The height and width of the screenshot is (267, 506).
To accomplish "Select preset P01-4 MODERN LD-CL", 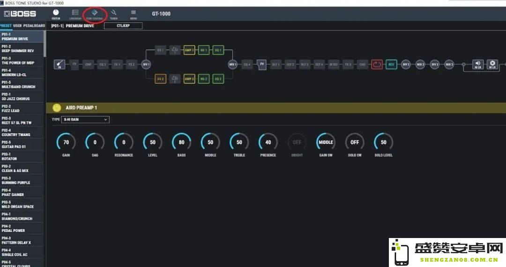I will [x=22, y=72].
